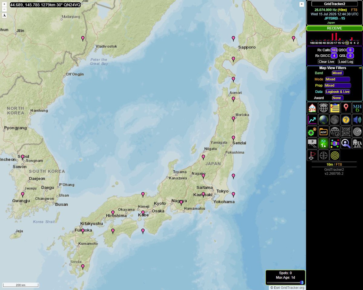Open the callsign lookup magnifier icon
The image size is (363, 290).
pos(346,143)
